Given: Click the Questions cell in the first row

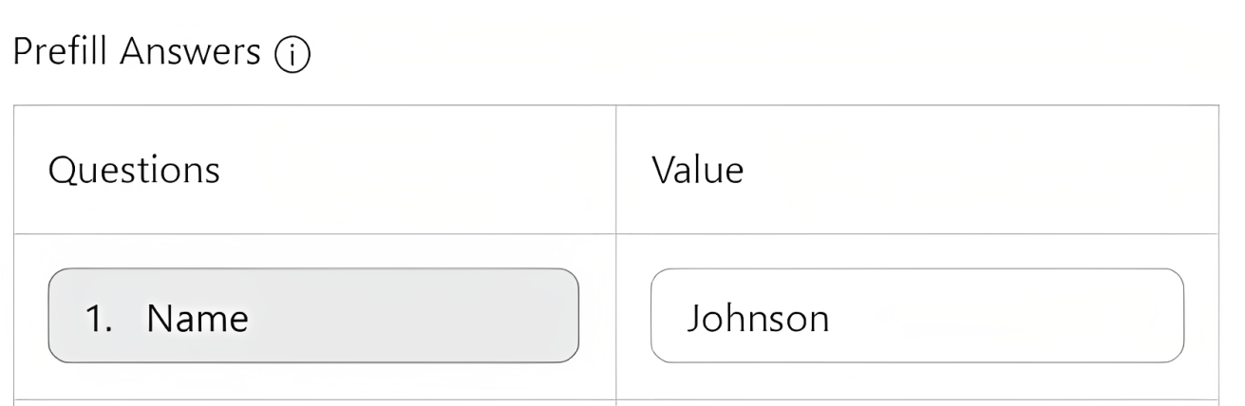Looking at the screenshot, I should 314,317.
